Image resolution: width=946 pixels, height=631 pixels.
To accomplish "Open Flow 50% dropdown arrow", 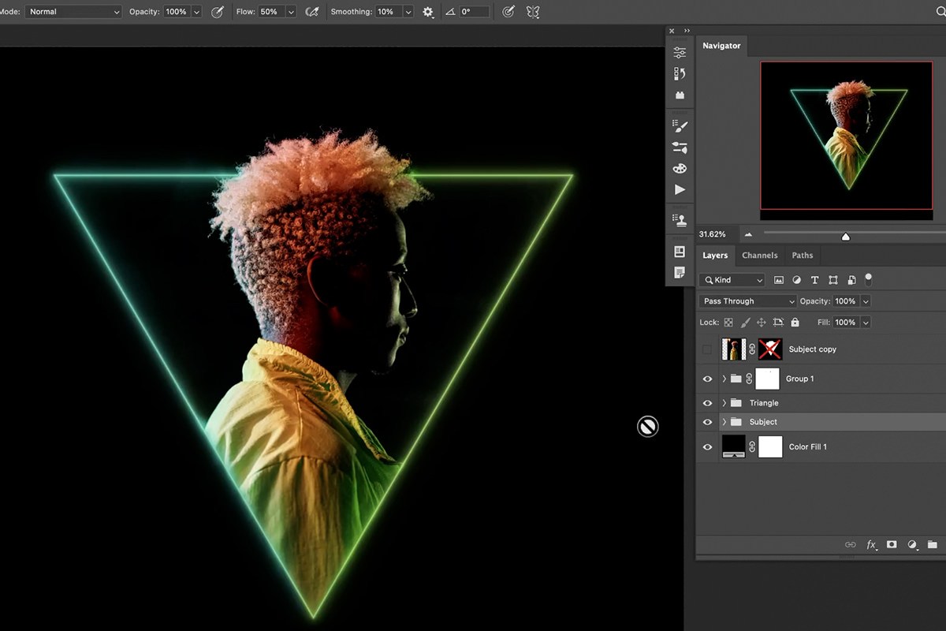I will 291,12.
